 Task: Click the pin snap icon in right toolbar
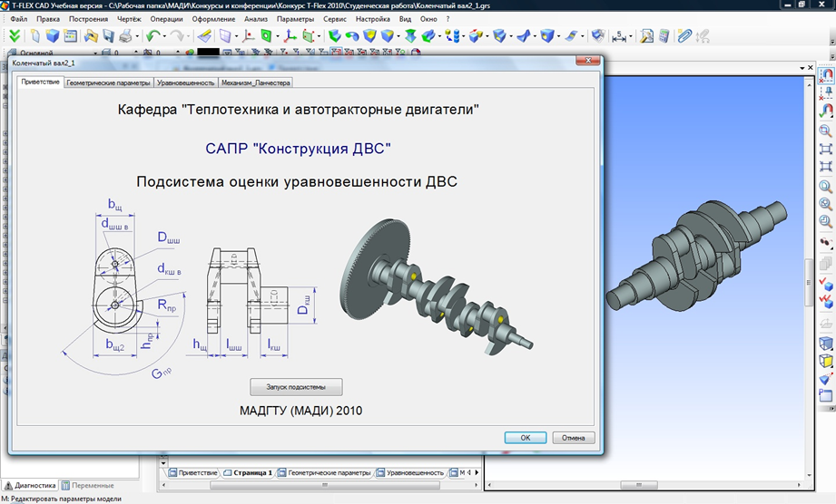click(x=826, y=93)
